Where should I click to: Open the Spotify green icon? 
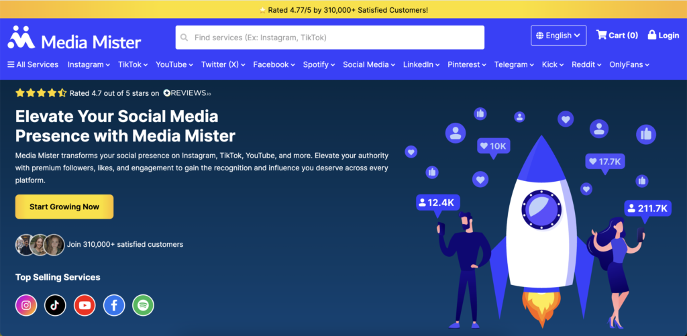point(143,305)
